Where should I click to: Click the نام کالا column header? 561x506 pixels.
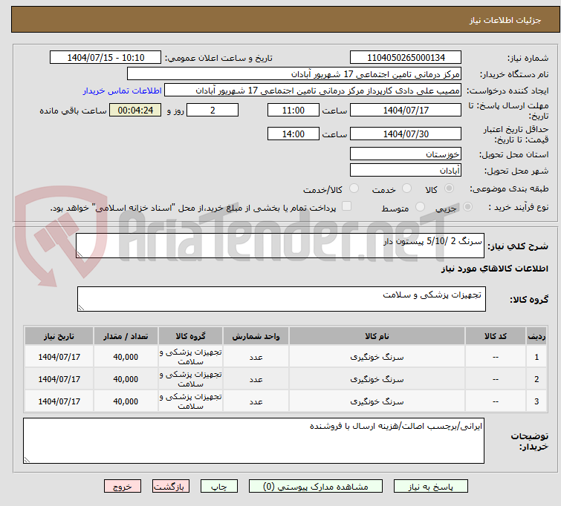point(377,336)
